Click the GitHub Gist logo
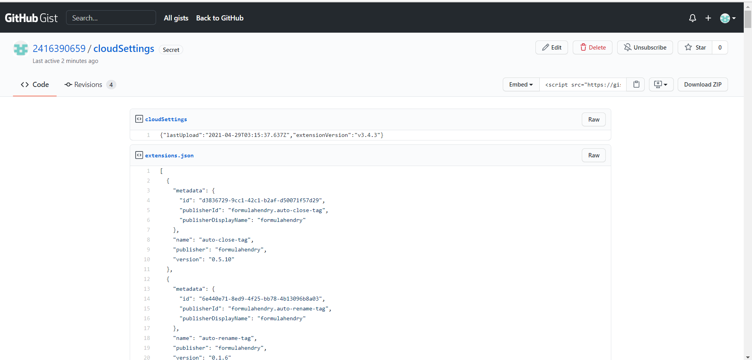The image size is (752, 360). (31, 18)
